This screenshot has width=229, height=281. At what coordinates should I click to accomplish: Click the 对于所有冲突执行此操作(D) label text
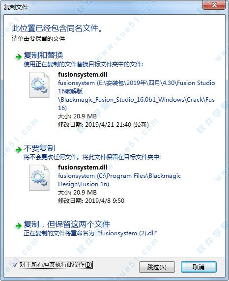[x=56, y=265]
